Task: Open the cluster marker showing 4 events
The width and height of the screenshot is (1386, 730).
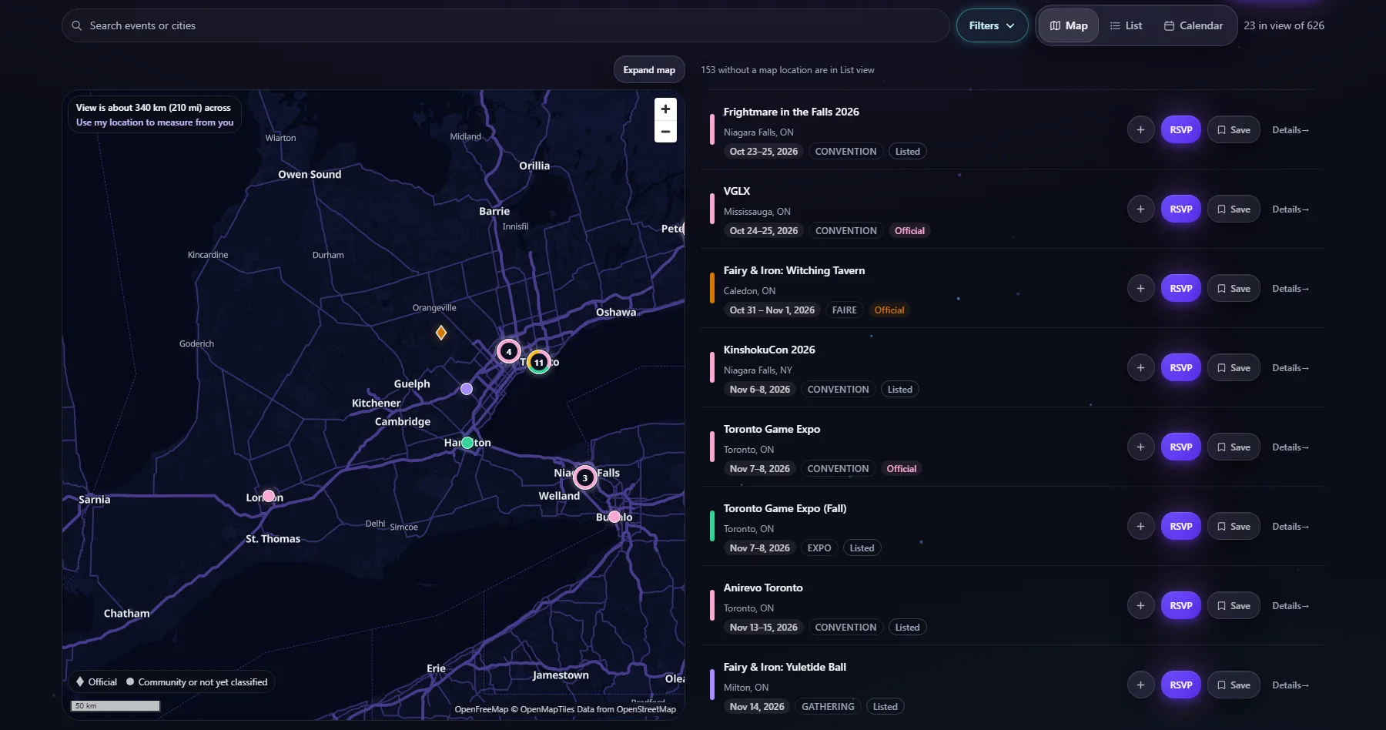Action: [508, 351]
